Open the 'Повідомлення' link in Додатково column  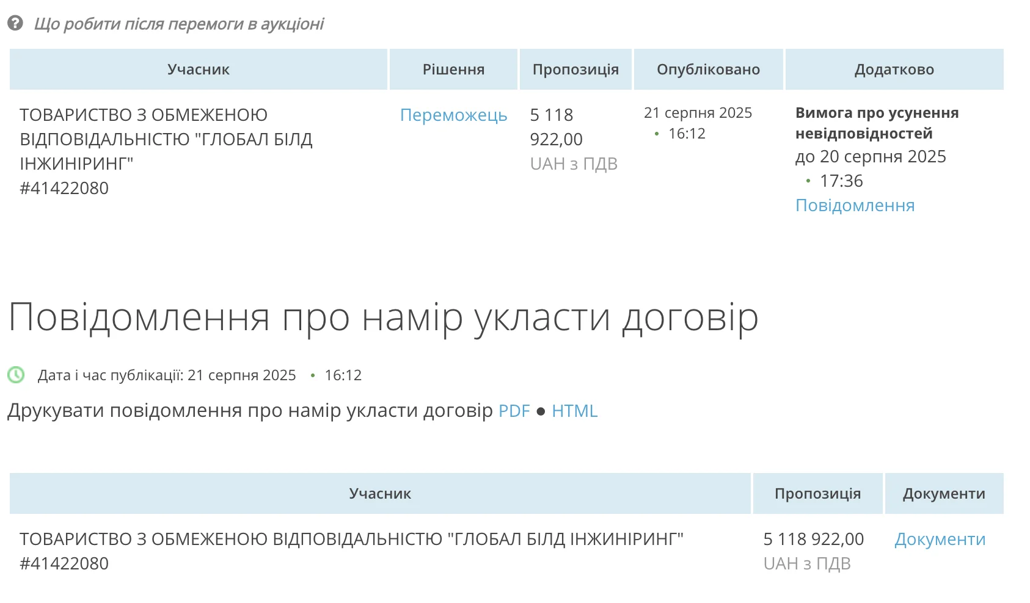(855, 206)
